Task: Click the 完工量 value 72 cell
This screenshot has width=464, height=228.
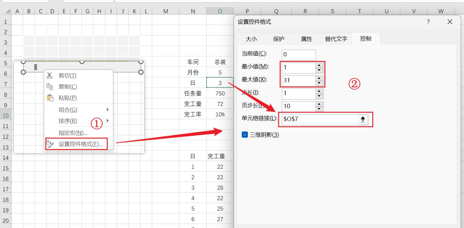Action: coord(220,104)
